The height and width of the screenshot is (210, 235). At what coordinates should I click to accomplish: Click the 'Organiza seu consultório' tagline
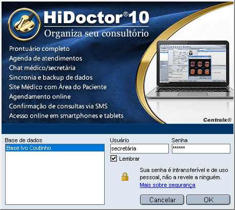coord(96,33)
